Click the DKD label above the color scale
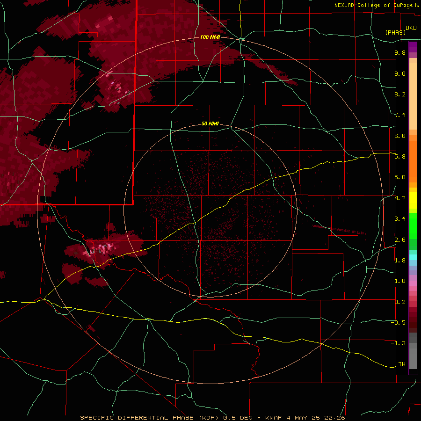 [411, 28]
